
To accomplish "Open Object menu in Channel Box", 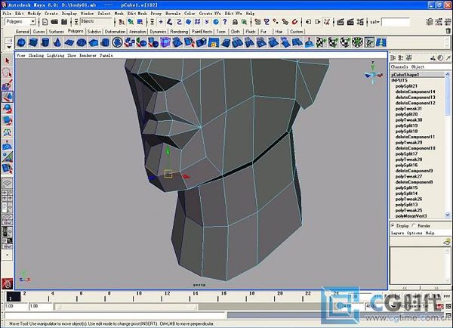I will coord(418,67).
